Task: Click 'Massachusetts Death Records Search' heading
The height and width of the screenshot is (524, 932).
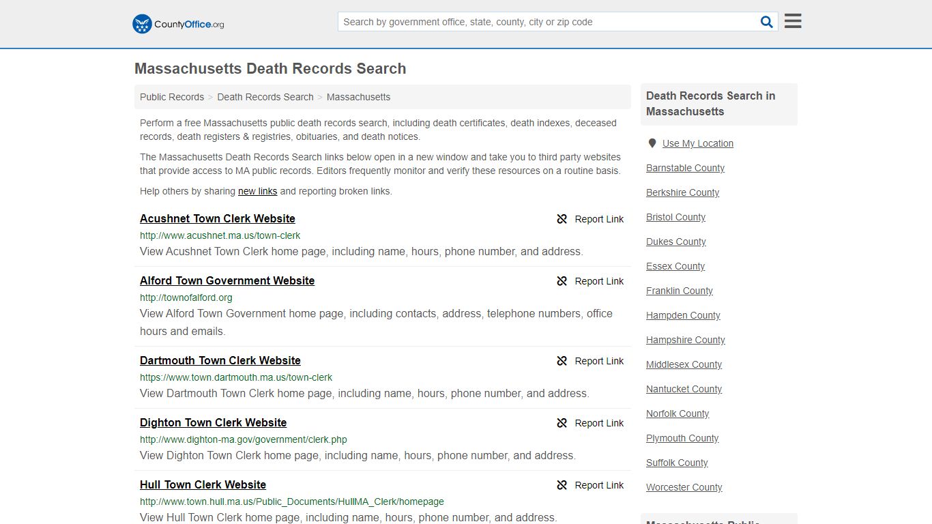Action: pyautogui.click(x=270, y=69)
